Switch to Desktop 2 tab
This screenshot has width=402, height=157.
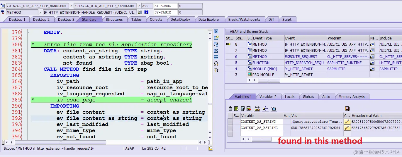[41, 19]
